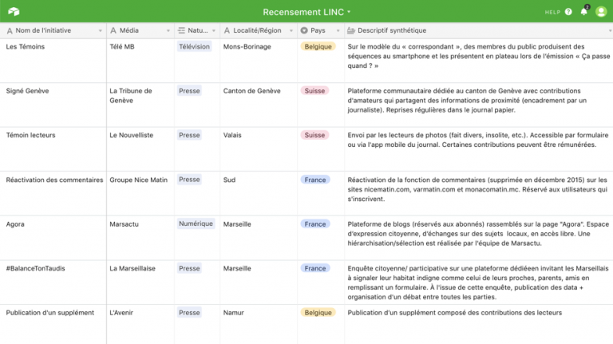Select the Nom de l'initiative column header

pyautogui.click(x=53, y=30)
